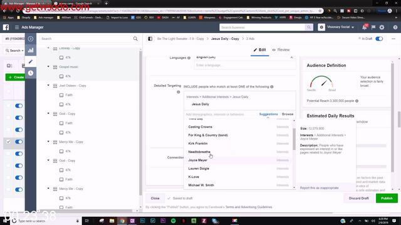This screenshot has width=401, height=225.
Task: Switch to the Edit tab
Action: click(x=259, y=50)
